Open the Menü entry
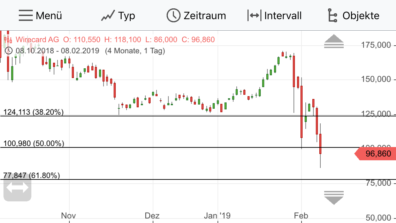 pos(49,15)
